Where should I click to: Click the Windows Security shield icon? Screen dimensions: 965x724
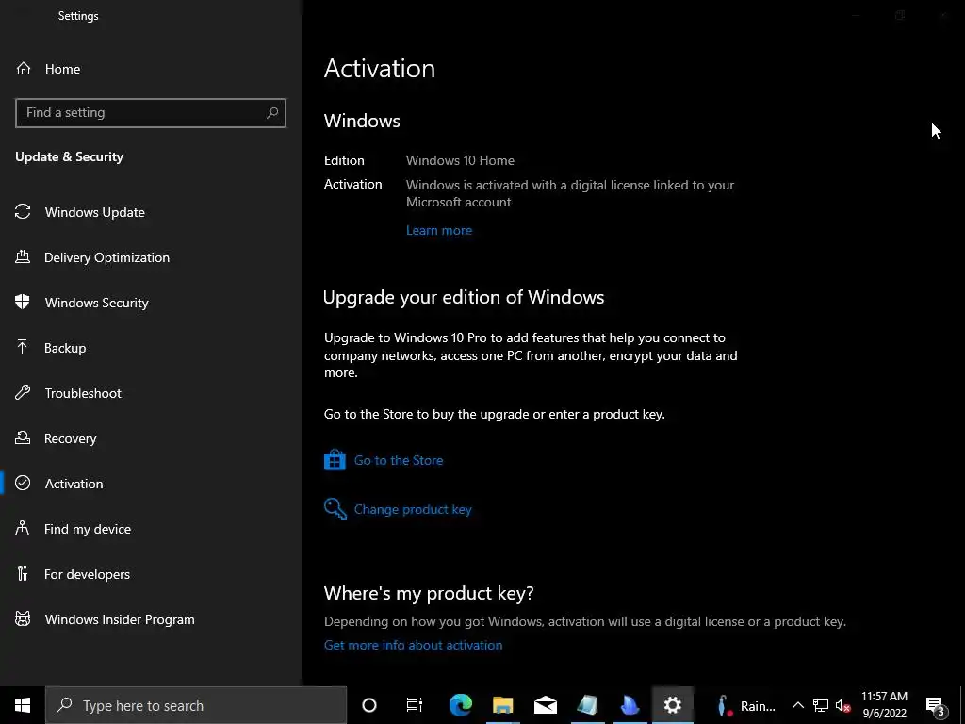pyautogui.click(x=23, y=302)
